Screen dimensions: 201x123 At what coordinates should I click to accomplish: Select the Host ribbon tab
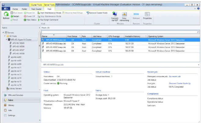(x=49, y=9)
